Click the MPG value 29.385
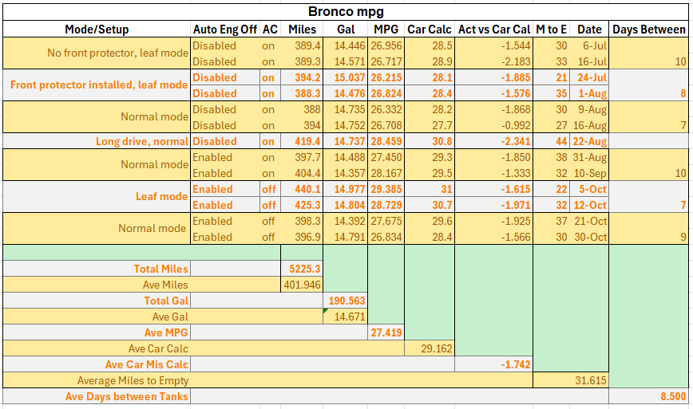Viewport: 693px width, 409px height. pyautogui.click(x=386, y=189)
